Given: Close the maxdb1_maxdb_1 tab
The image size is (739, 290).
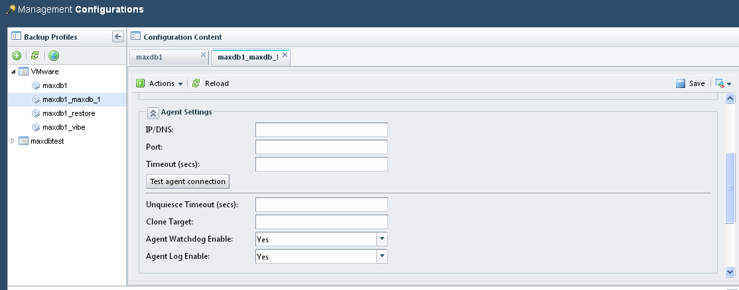Looking at the screenshot, I should [x=285, y=55].
